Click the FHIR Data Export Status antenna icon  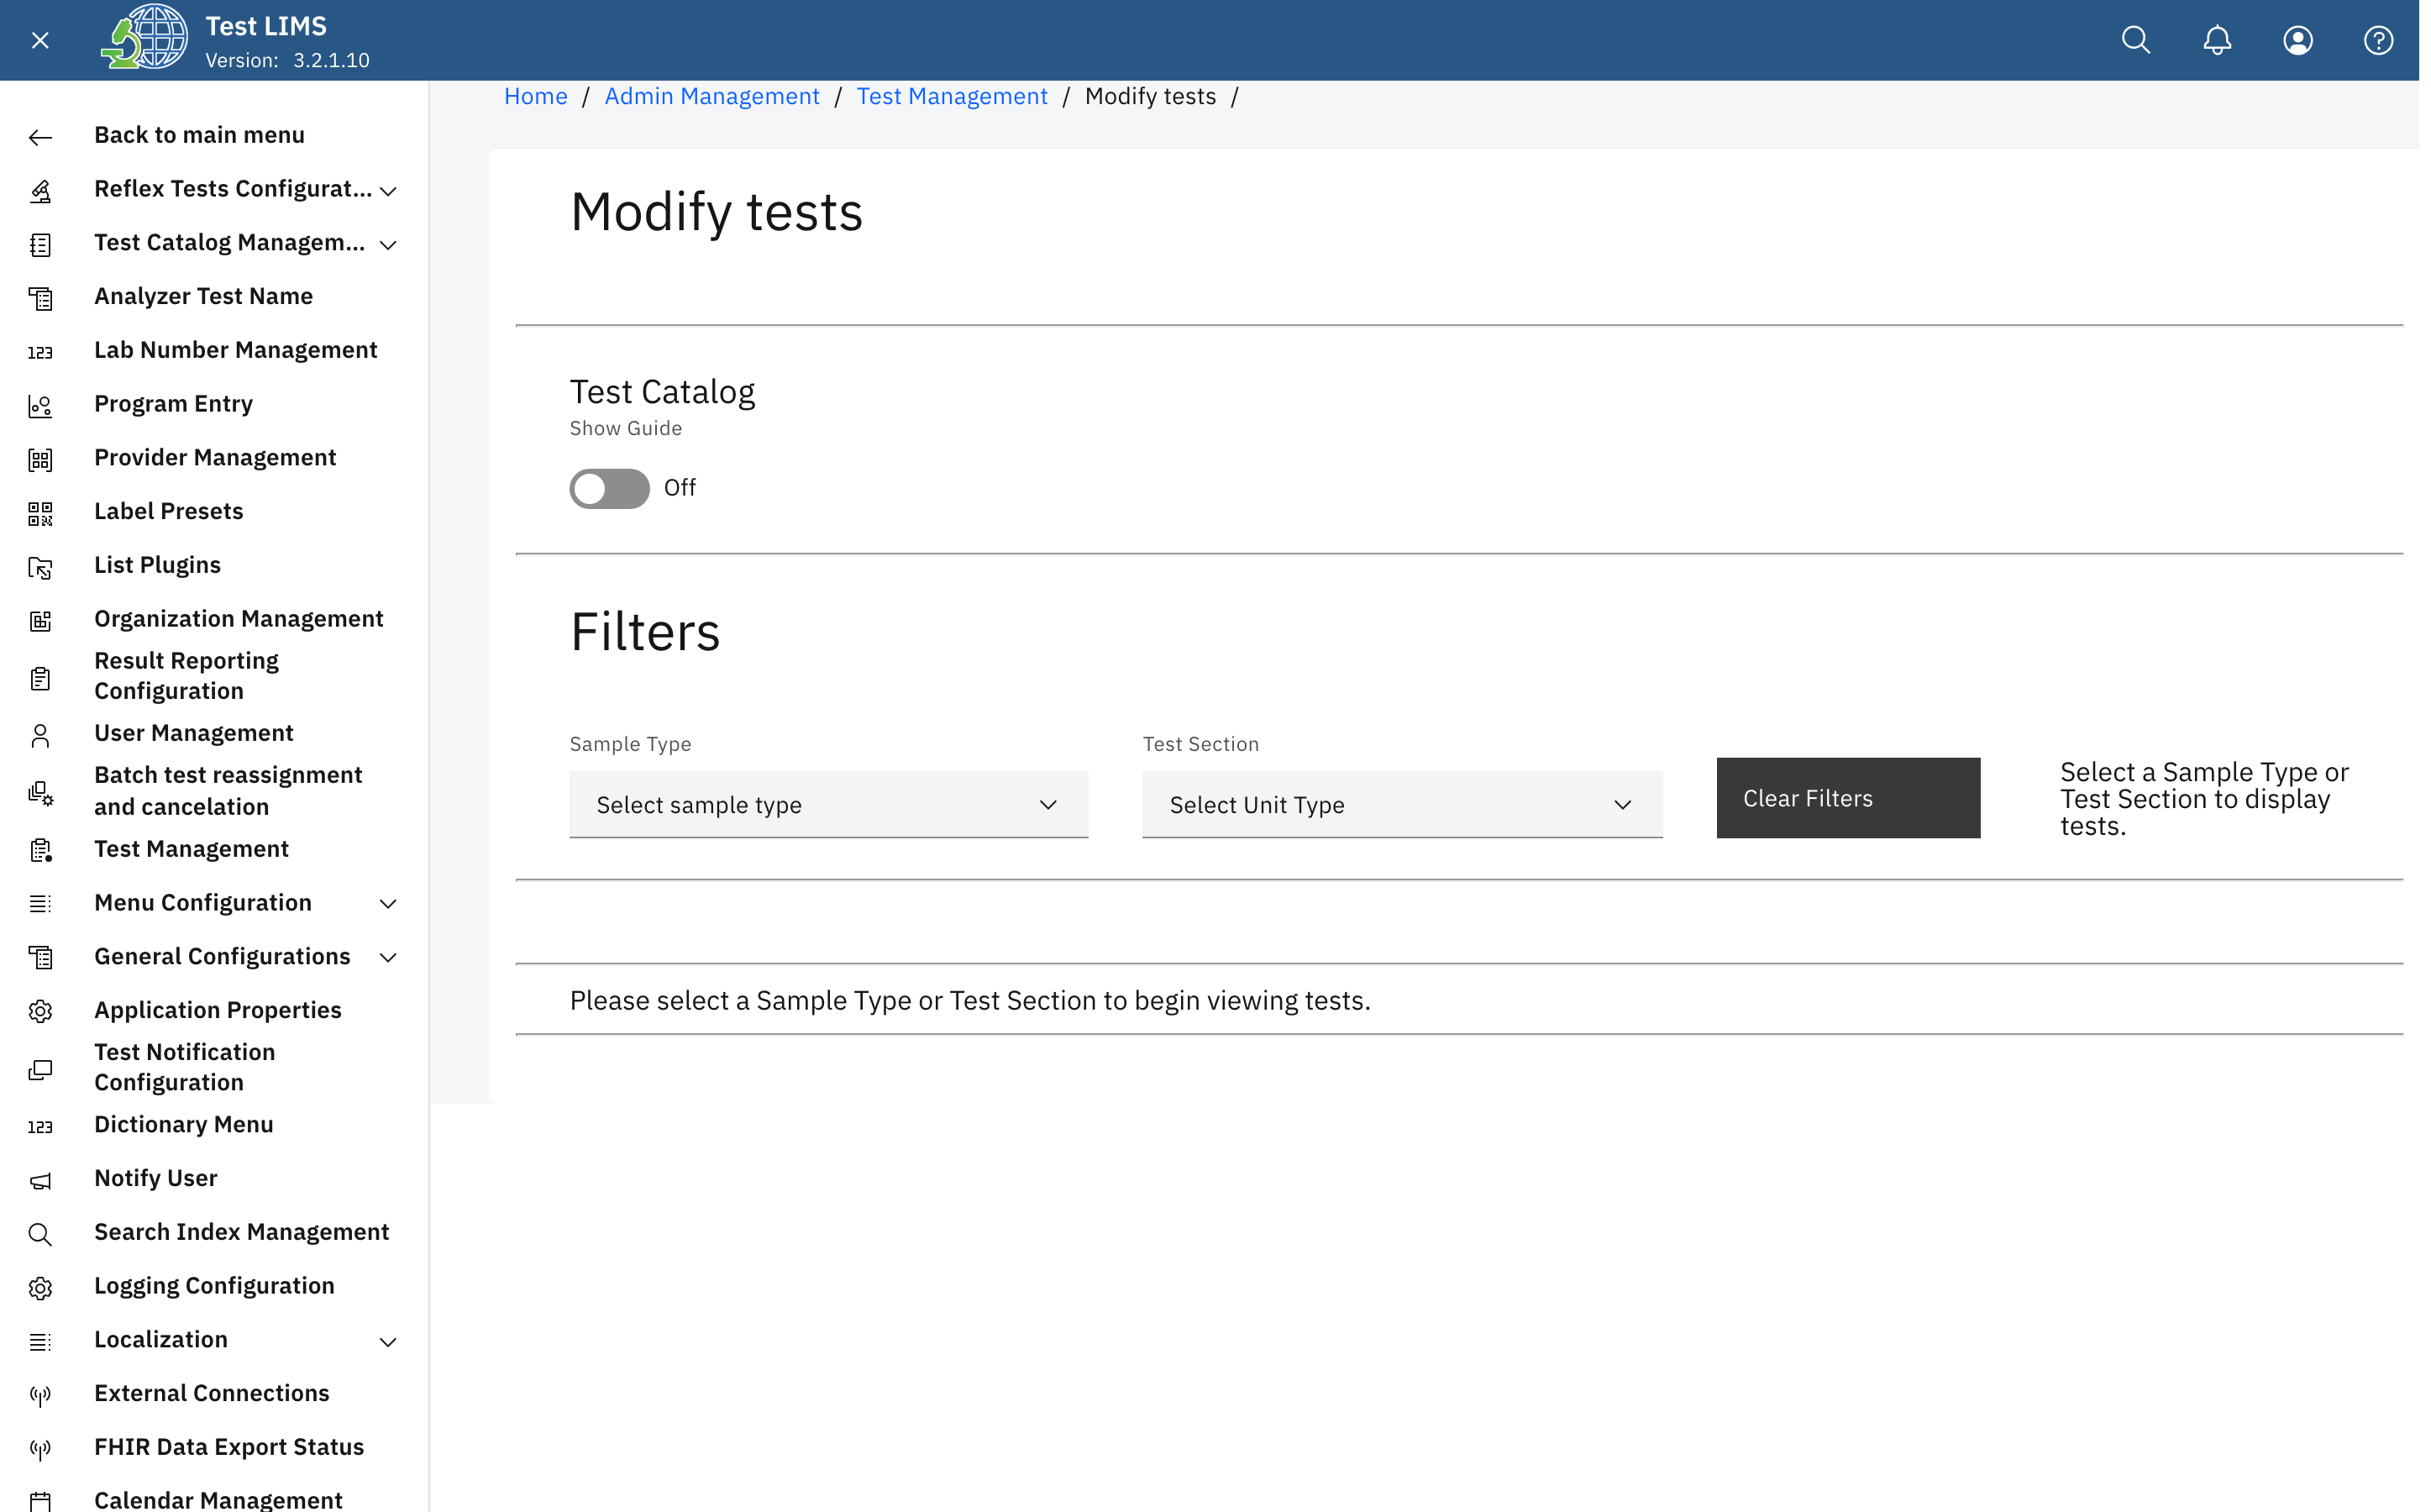pos(40,1450)
